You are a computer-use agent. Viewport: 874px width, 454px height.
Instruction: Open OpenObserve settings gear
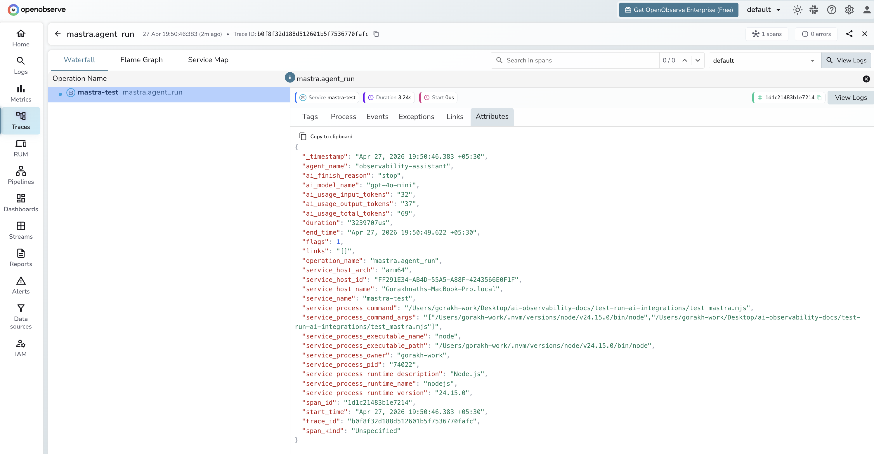tap(849, 10)
